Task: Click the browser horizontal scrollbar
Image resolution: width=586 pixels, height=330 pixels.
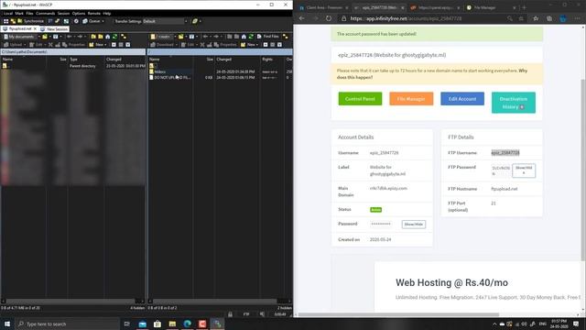Action: (x=398, y=314)
